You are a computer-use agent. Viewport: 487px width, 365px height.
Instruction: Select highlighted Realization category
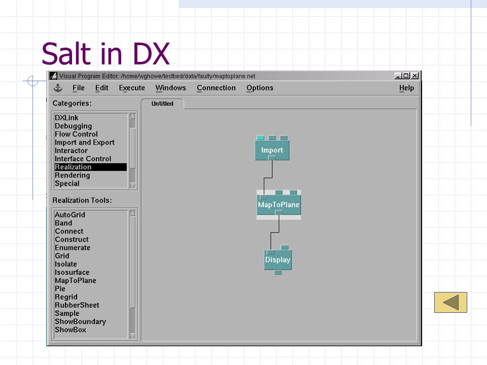[91, 167]
